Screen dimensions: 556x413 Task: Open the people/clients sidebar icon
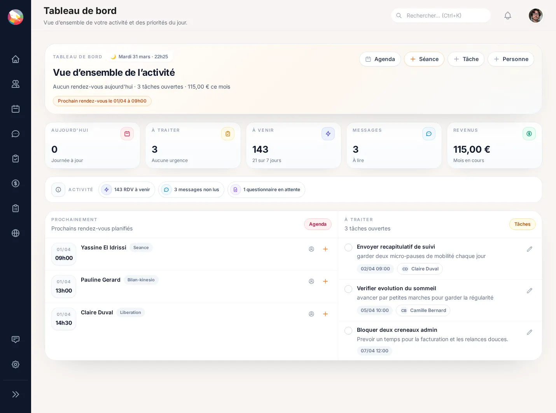(16, 84)
